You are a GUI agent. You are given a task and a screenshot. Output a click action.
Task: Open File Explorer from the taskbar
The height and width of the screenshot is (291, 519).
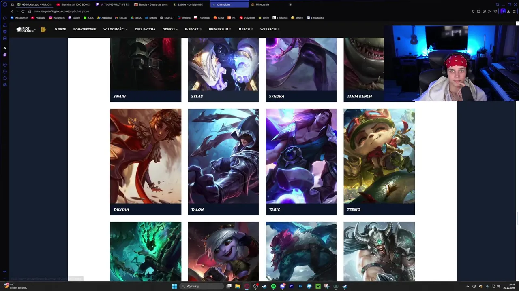pos(238,286)
